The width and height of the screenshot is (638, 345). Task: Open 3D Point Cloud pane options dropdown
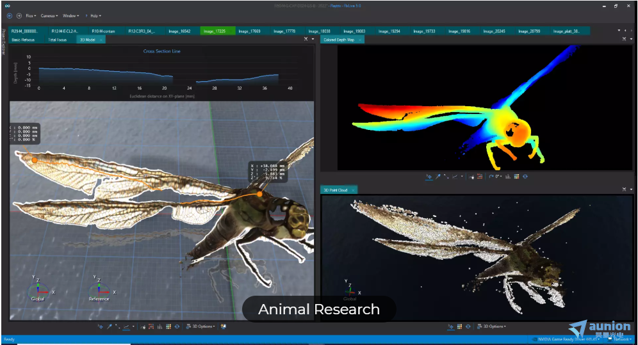[x=631, y=189]
